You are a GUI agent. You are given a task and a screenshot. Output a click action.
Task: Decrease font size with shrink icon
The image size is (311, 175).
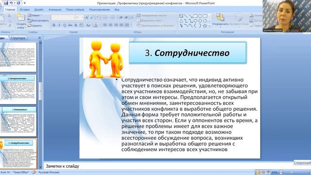92,17
